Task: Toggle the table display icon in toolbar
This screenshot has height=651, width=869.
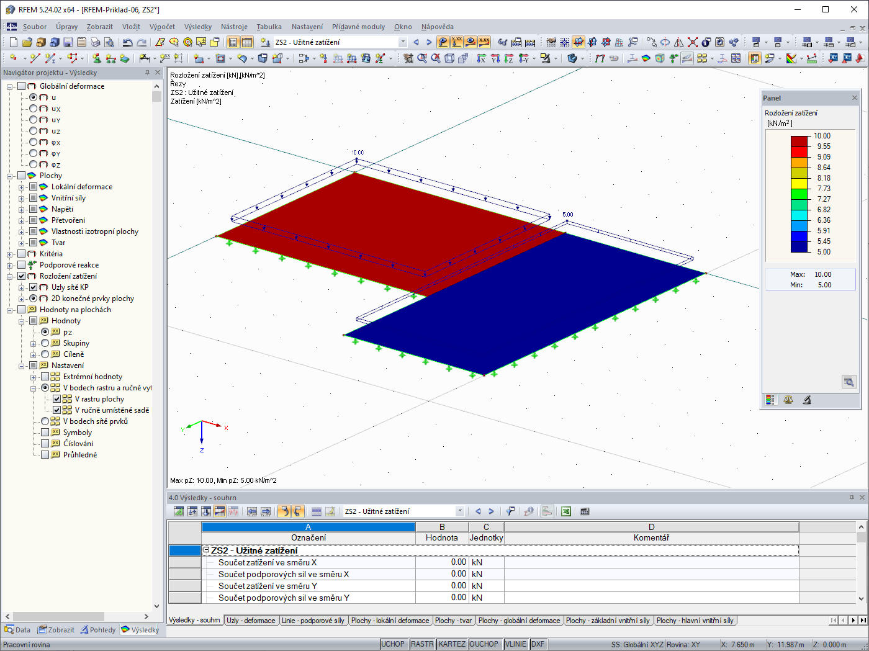Action: 247,42
